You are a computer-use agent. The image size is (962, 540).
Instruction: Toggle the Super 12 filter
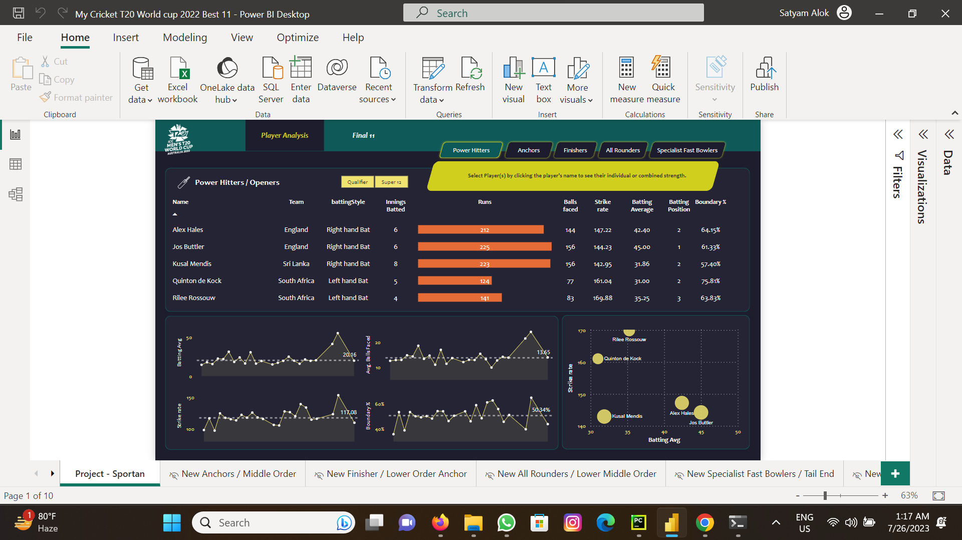[x=391, y=182]
